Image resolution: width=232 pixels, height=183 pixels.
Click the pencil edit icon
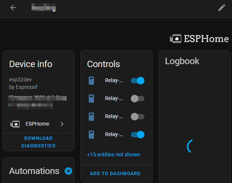(x=222, y=7)
